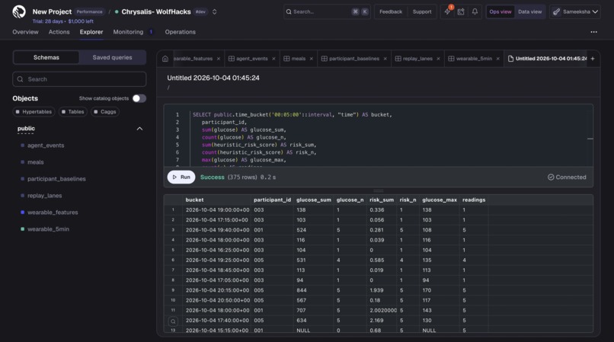Click the risk_sum column header
Image resolution: width=614 pixels, height=342 pixels.
click(x=382, y=200)
